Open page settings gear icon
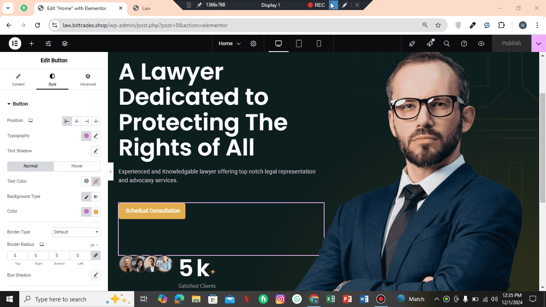 (x=253, y=44)
